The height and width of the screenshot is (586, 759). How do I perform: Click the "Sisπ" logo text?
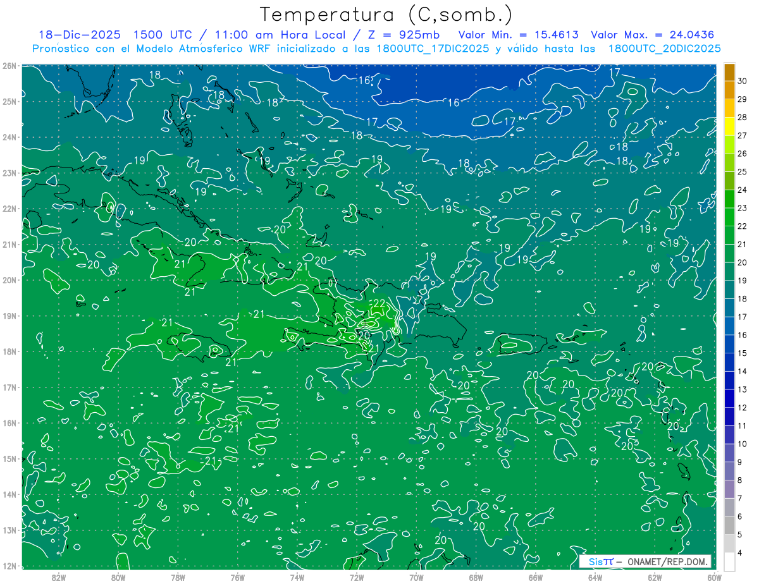(x=601, y=561)
